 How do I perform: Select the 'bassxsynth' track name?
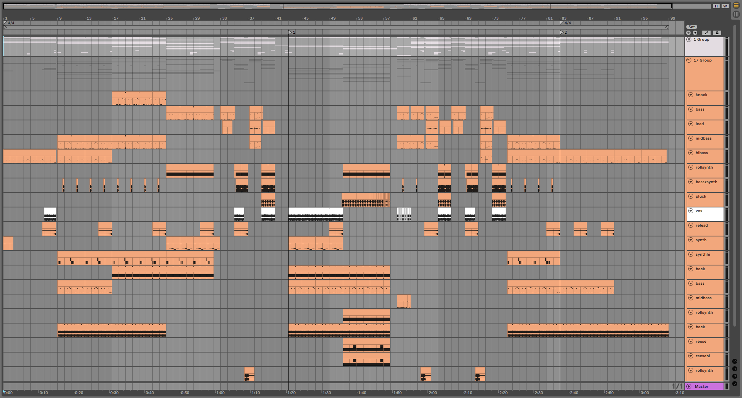(x=706, y=182)
